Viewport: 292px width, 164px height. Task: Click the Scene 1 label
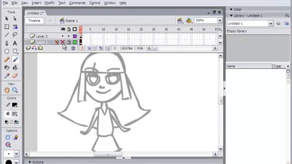tap(71, 20)
